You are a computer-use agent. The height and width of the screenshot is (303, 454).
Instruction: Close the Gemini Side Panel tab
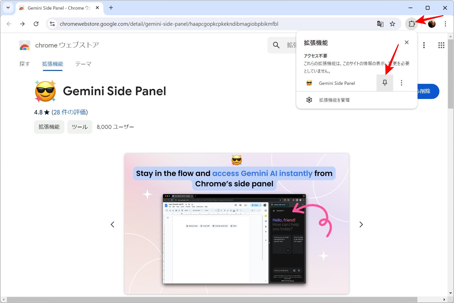tap(97, 8)
